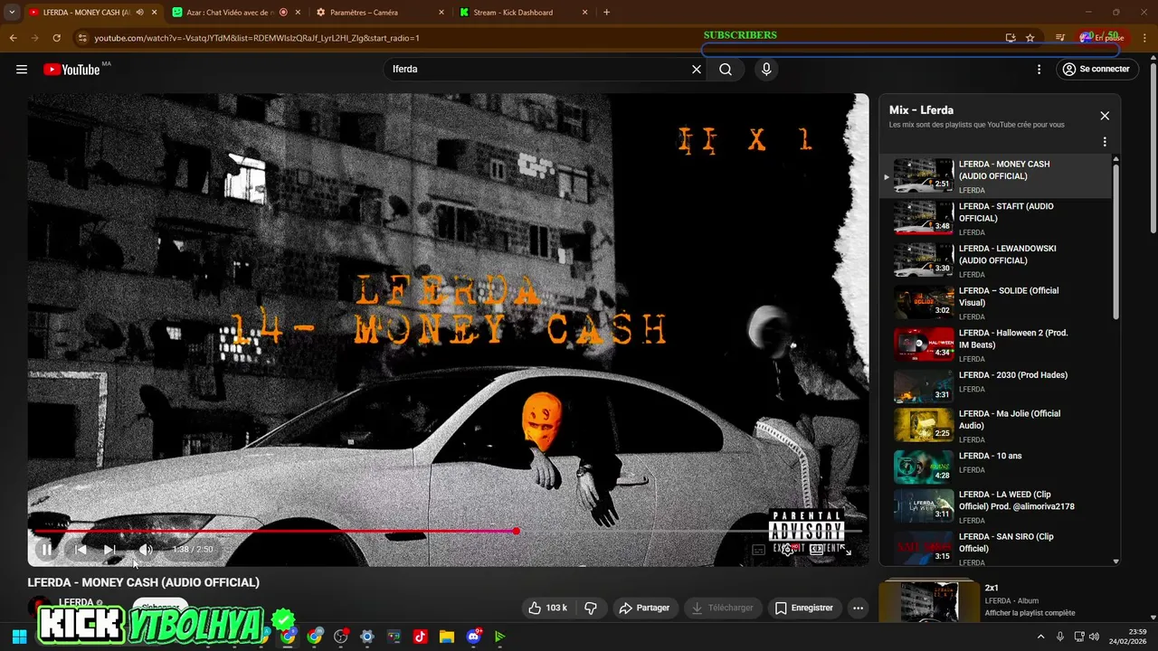Open YouTube settings three-dot menu
This screenshot has height=651, width=1158.
(1039, 69)
